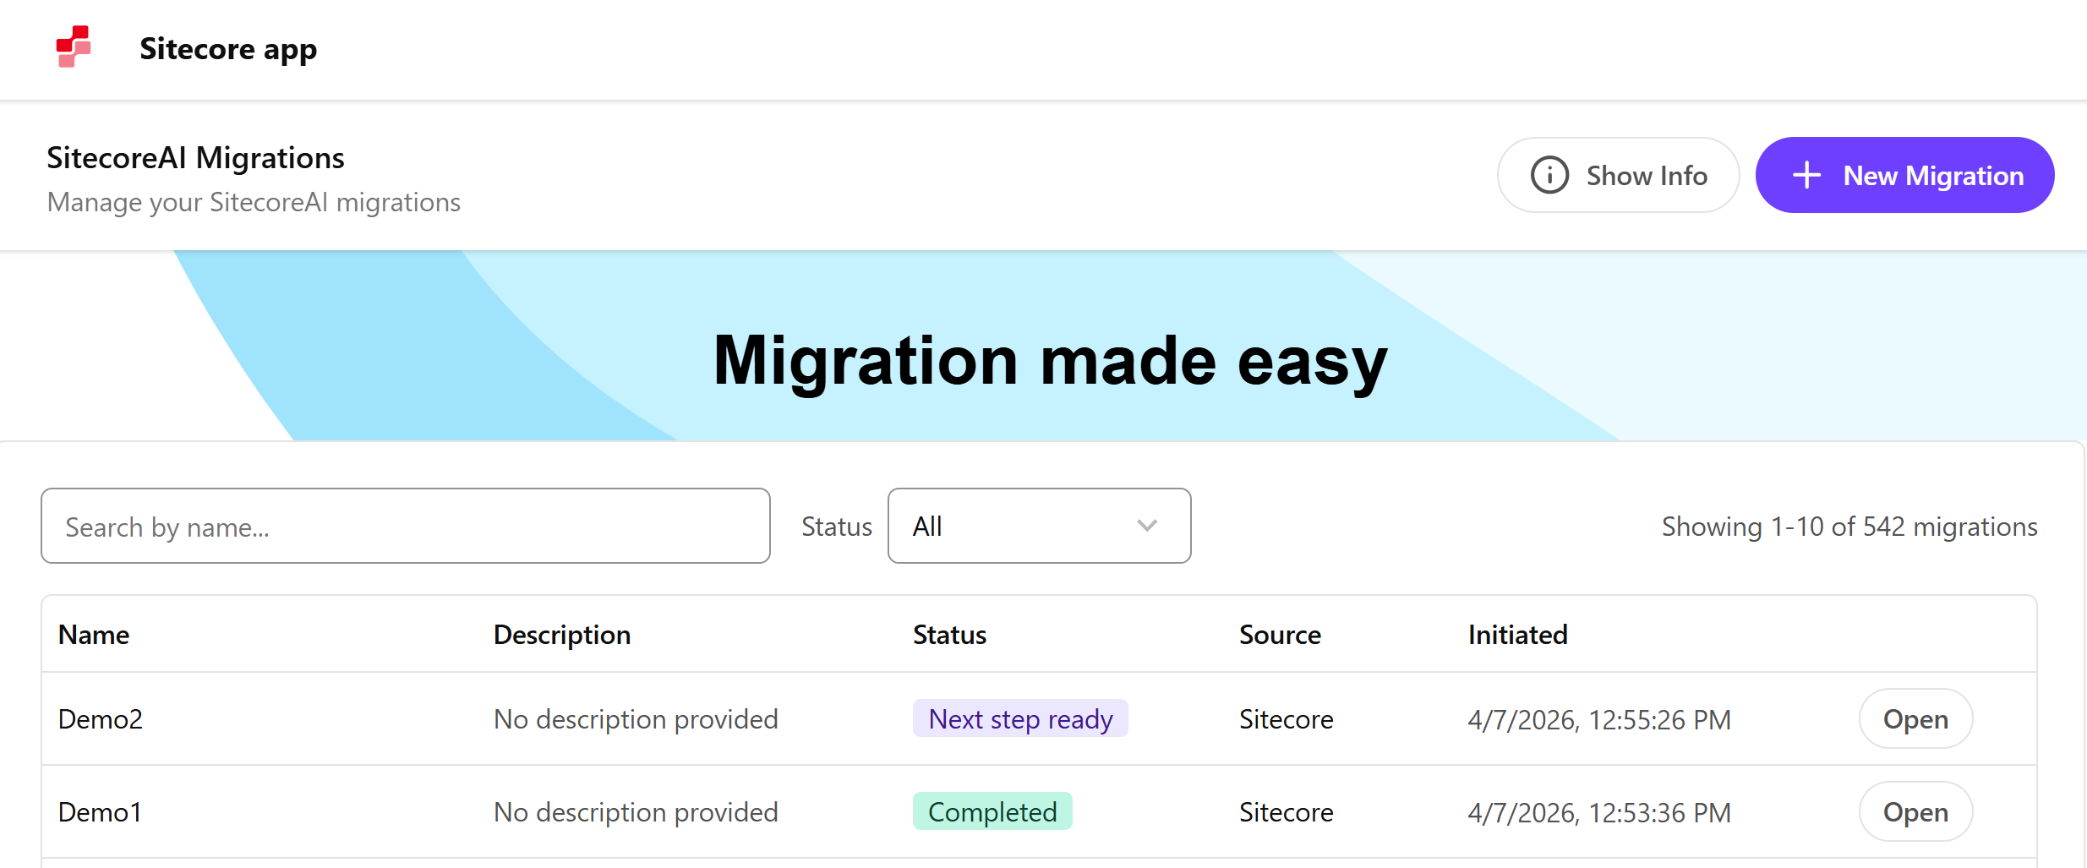The width and height of the screenshot is (2087, 868).
Task: Select the Demo1 name cell
Action: 100,812
